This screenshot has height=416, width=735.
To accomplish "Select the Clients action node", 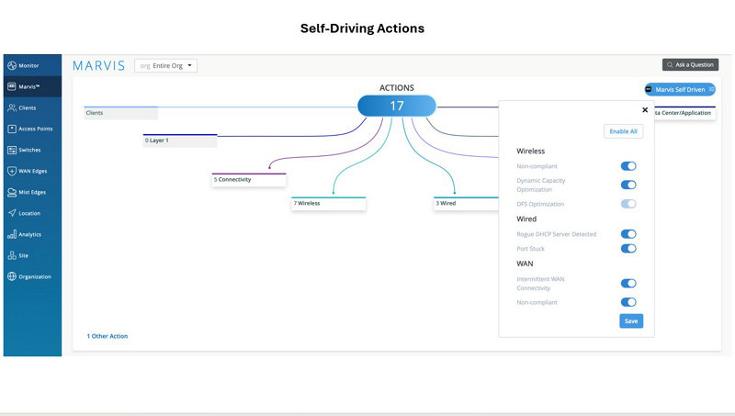I will click(121, 113).
